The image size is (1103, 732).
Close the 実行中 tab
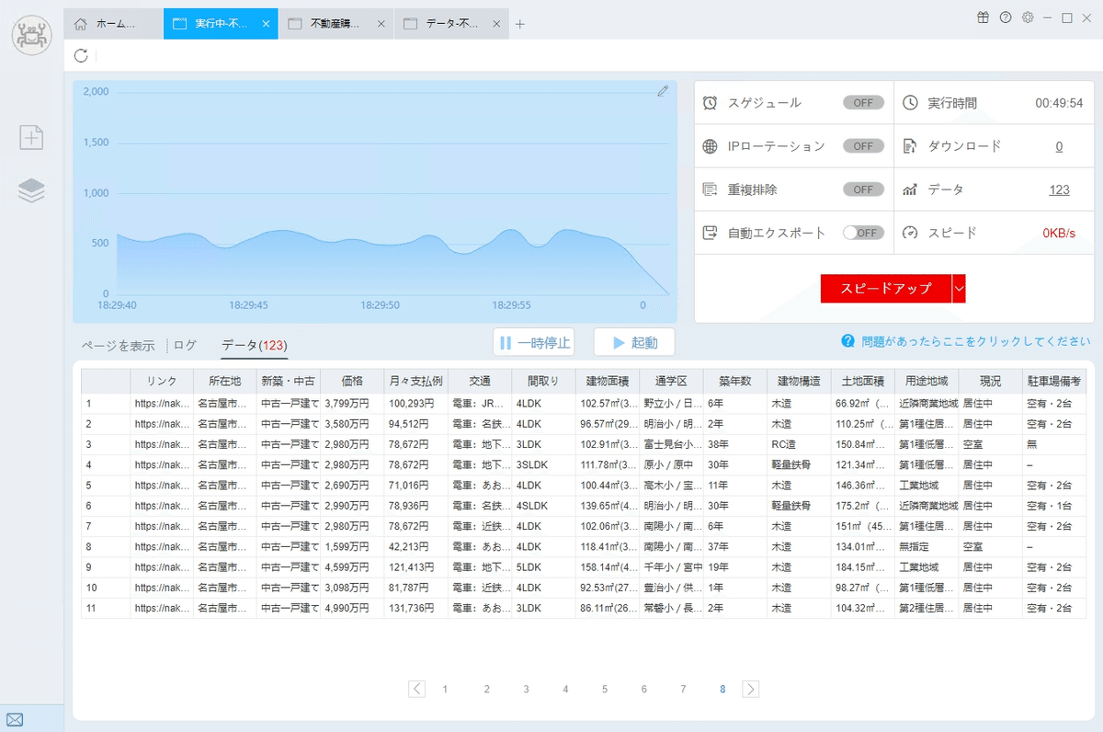[x=266, y=24]
